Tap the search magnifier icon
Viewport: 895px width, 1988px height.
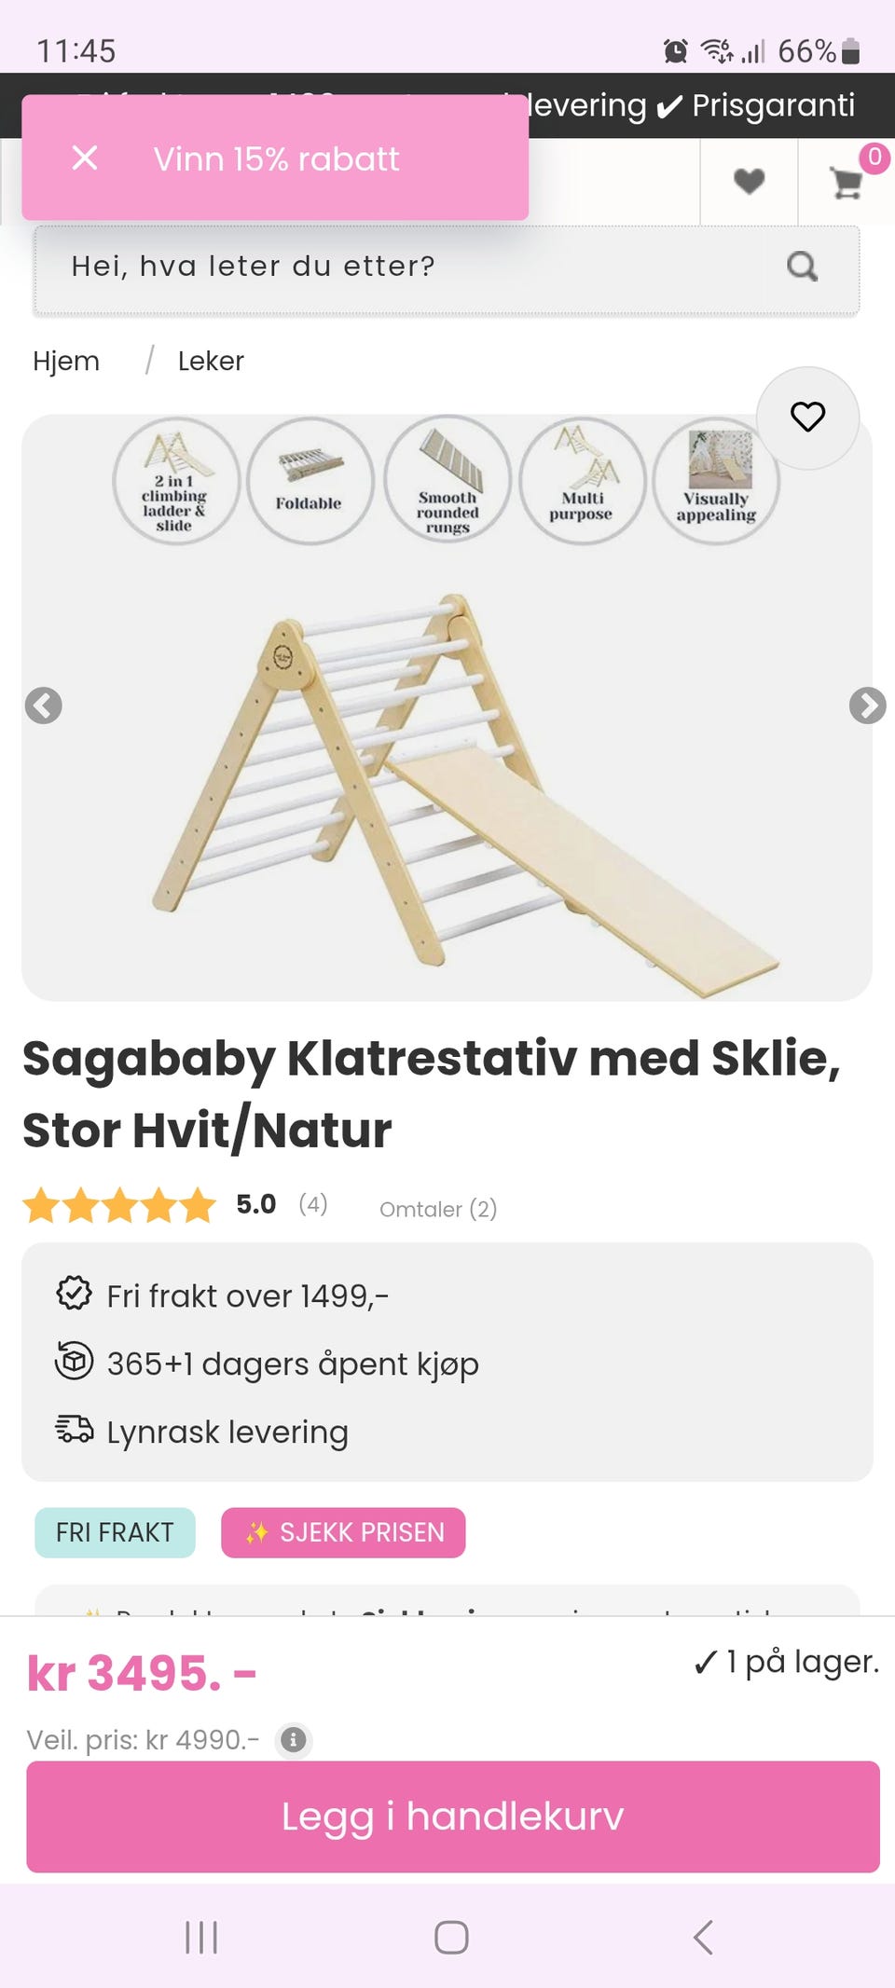[x=802, y=267]
